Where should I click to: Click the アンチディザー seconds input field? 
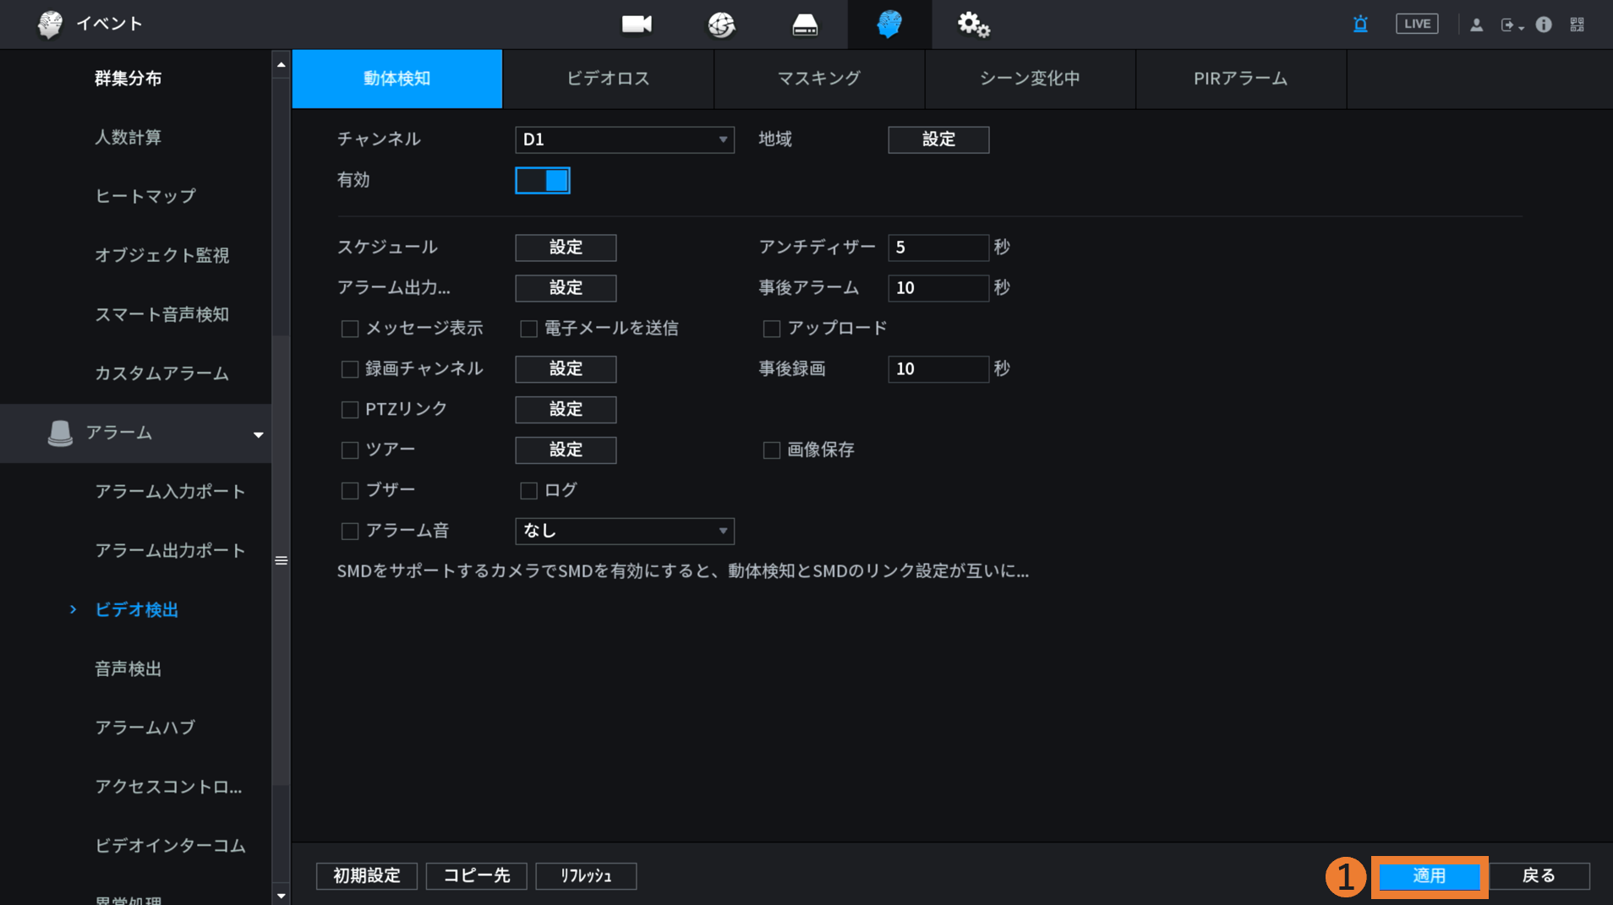click(x=938, y=247)
